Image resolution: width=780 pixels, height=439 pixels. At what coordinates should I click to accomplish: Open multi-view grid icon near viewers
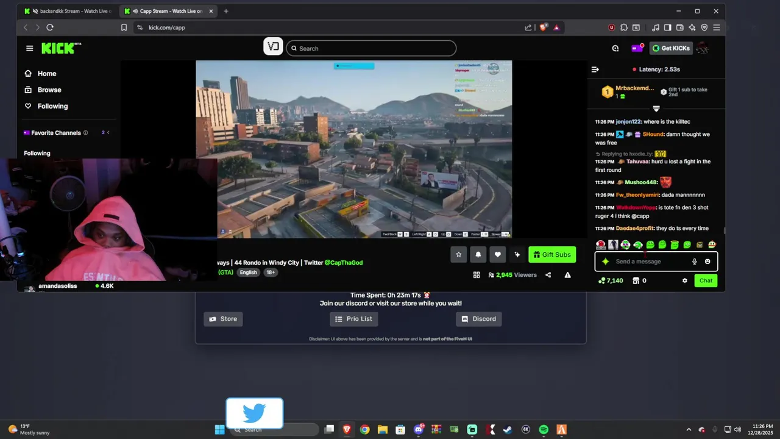pyautogui.click(x=477, y=275)
